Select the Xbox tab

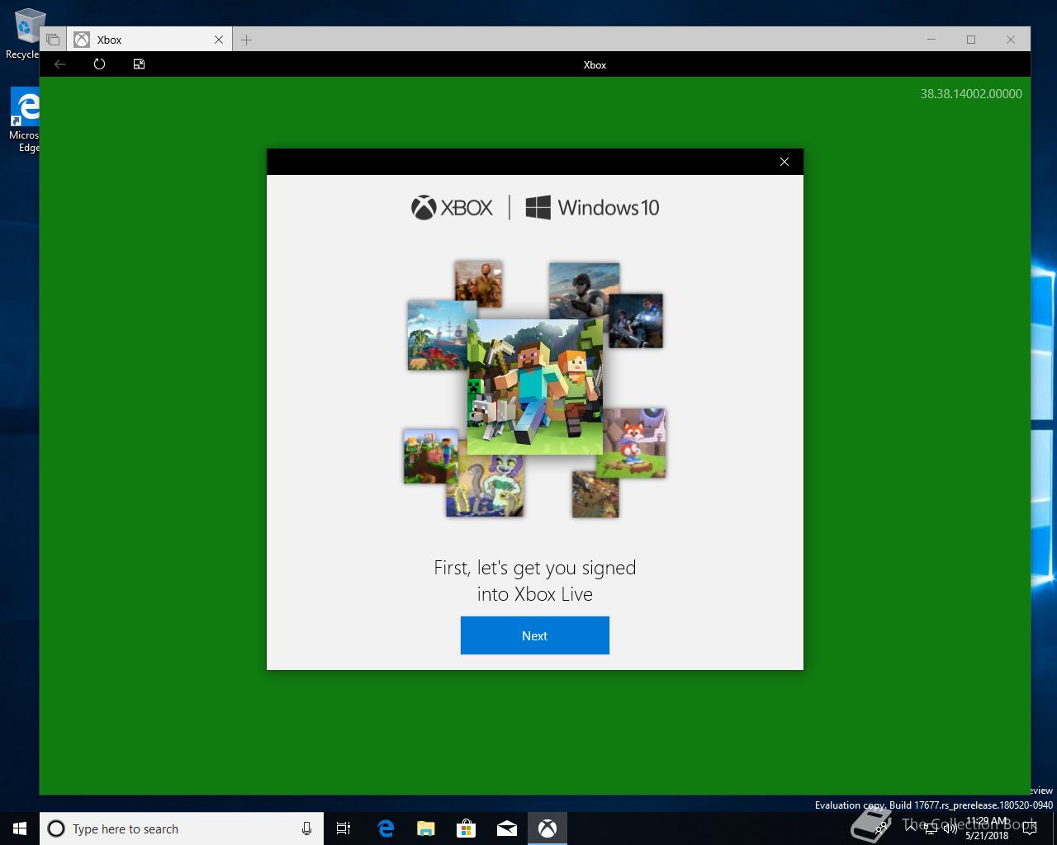[x=149, y=40]
